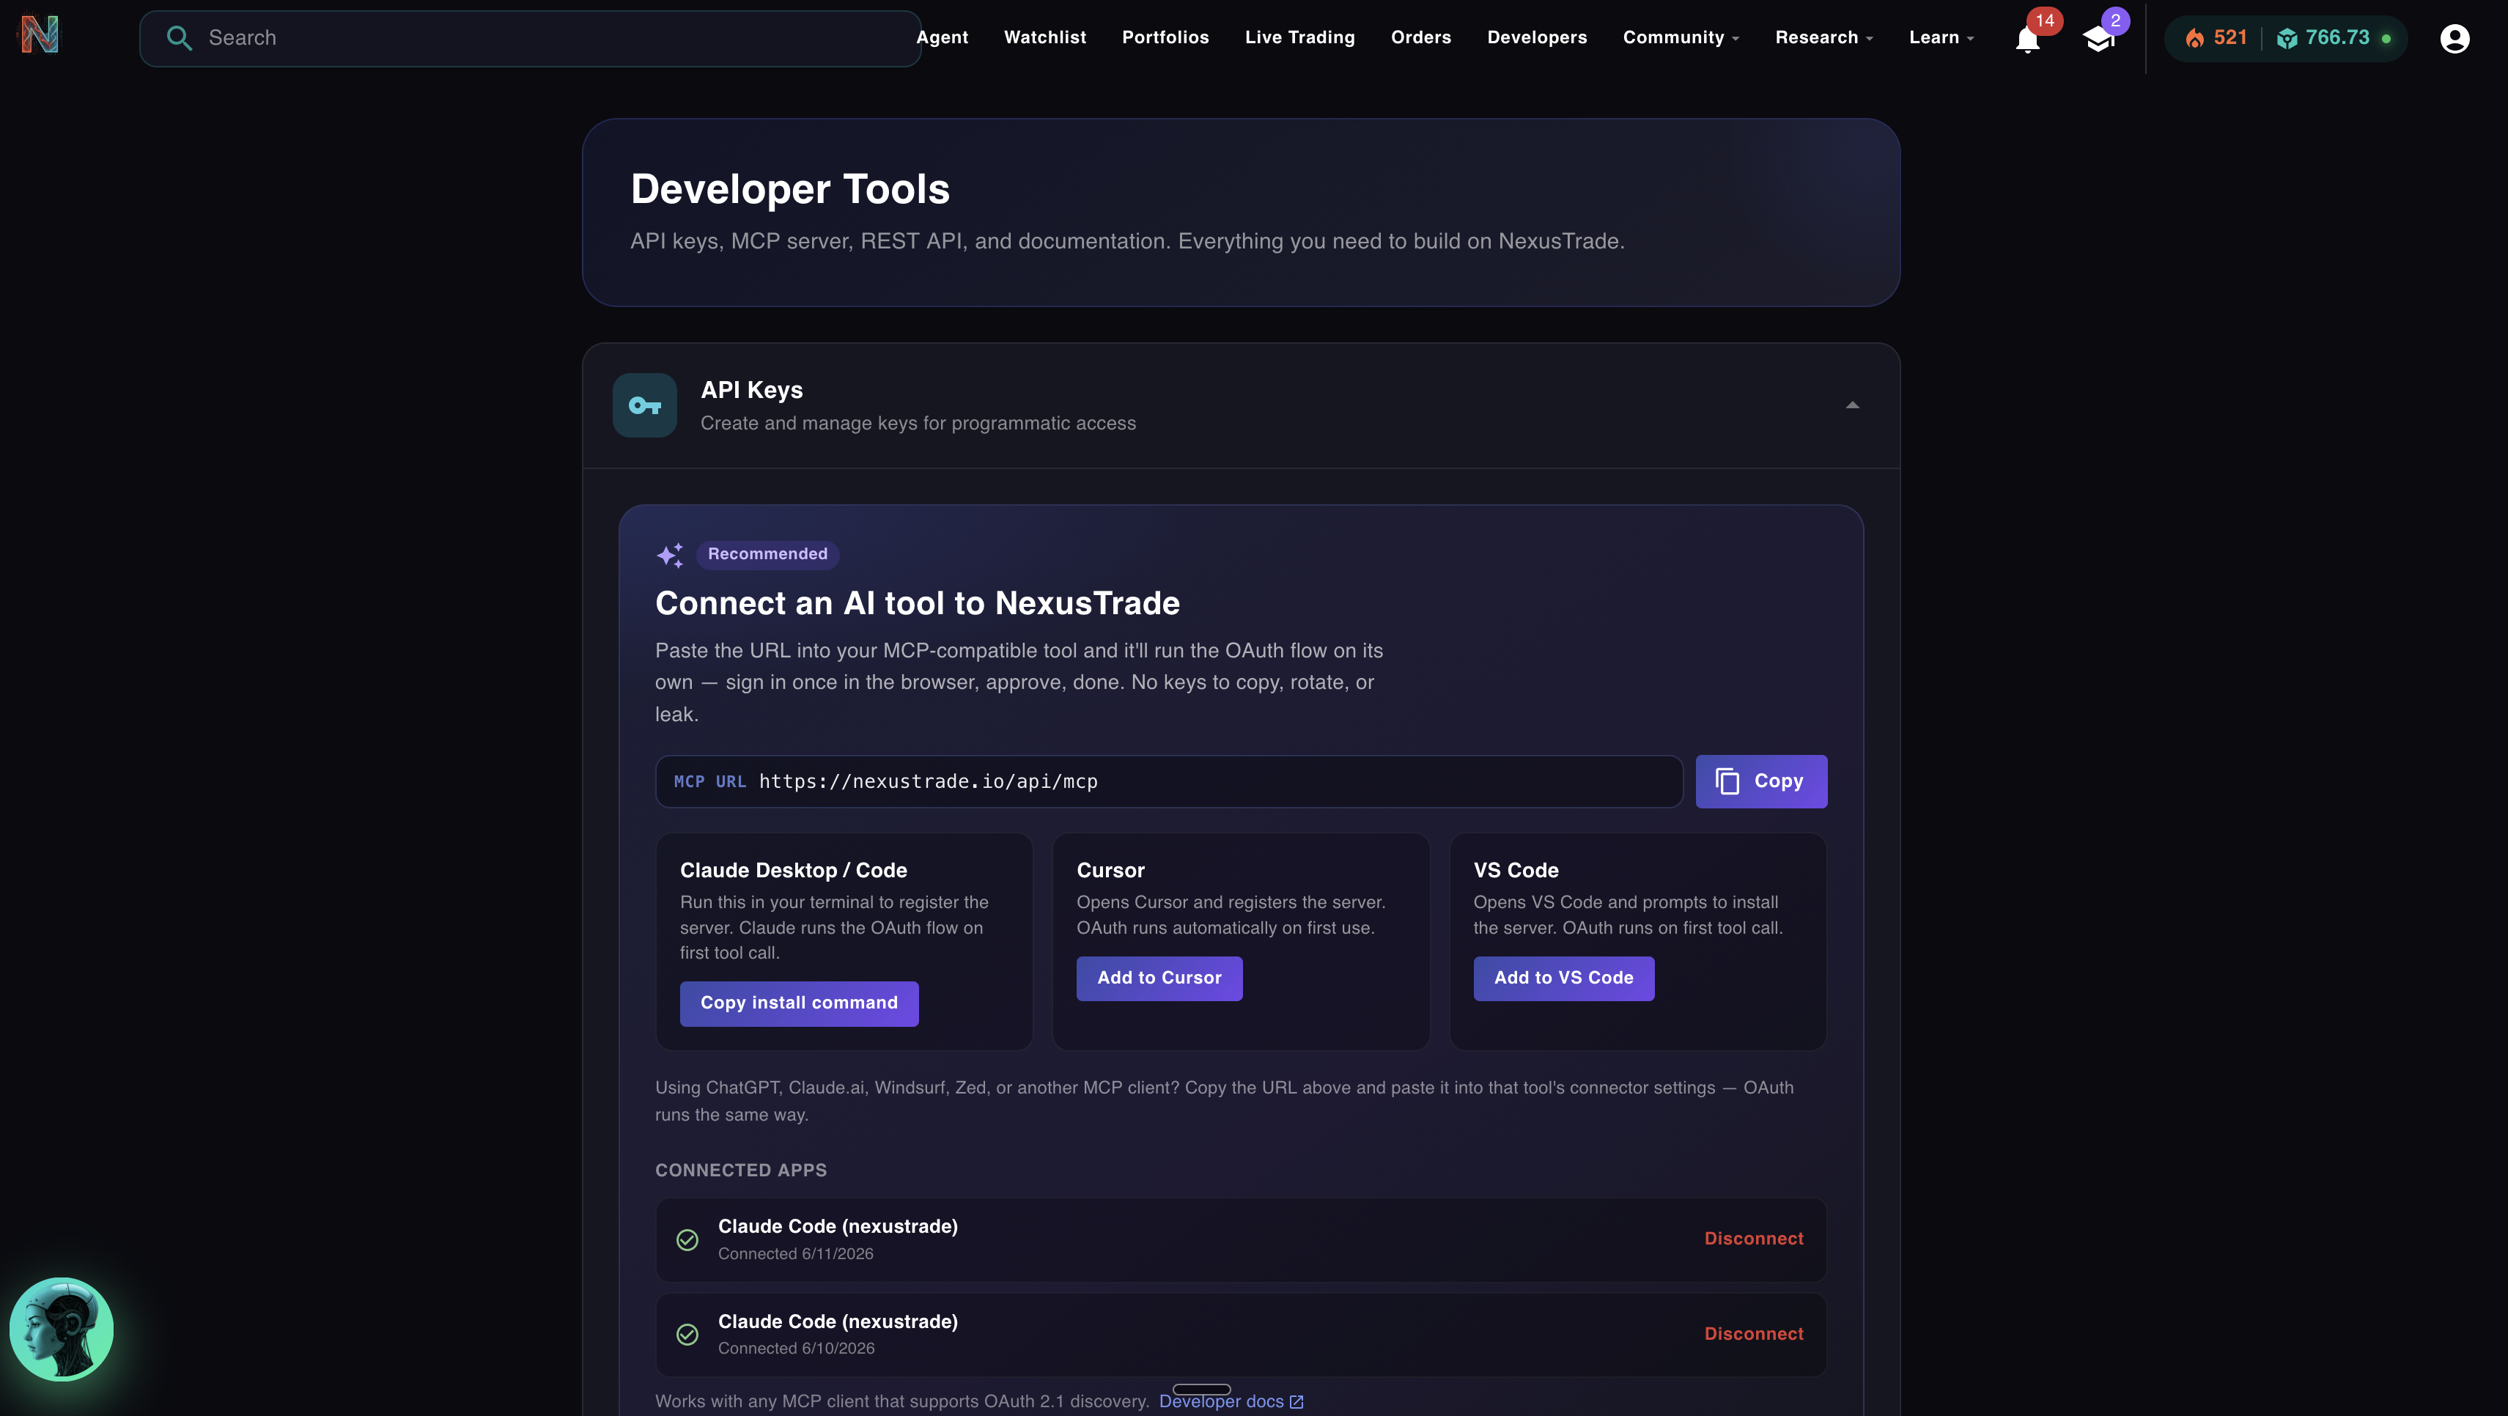Screen dimensions: 2508x1416
Task: Navigate to Portfolios
Action: 1165,37
